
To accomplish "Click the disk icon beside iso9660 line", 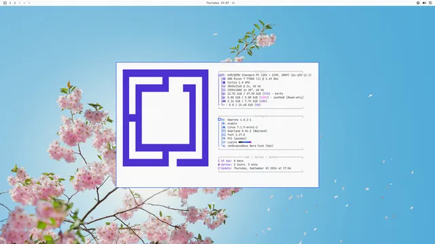I will 224,98.
